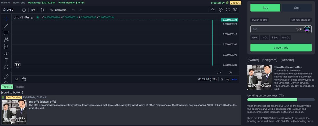Select the ruler measure tool
This screenshot has width=318, height=126.
pyautogui.click(x=6, y=77)
